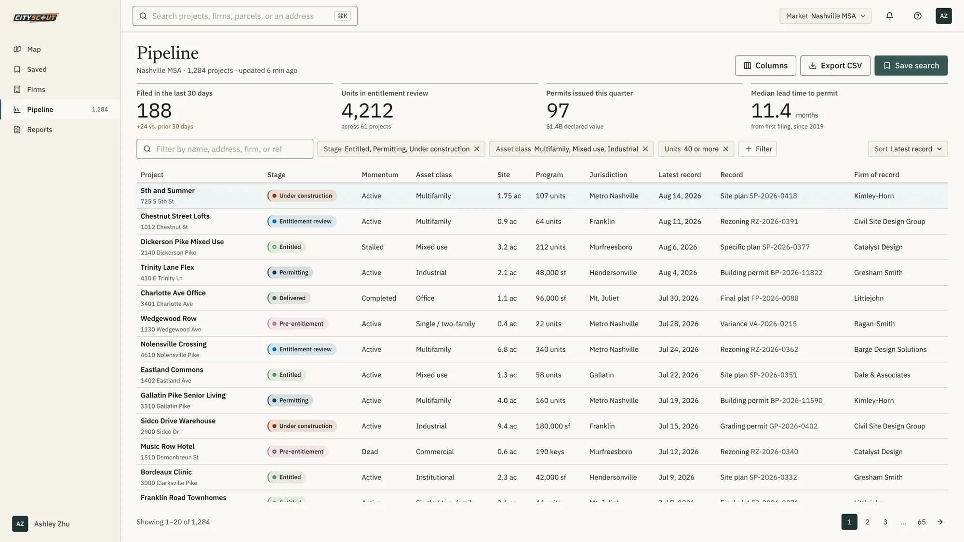Export the pipeline as CSV
Screen dimensions: 964x542
tap(835, 66)
